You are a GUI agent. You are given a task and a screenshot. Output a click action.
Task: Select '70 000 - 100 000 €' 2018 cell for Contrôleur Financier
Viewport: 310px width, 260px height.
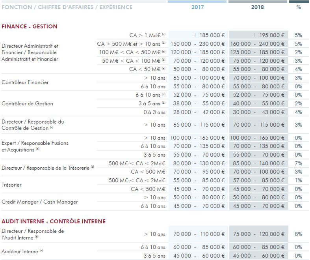point(259,78)
